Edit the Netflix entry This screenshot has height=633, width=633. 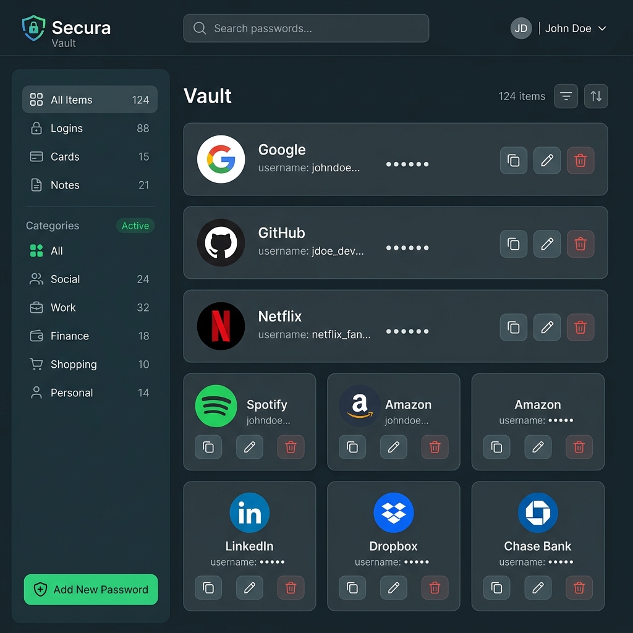[546, 327]
